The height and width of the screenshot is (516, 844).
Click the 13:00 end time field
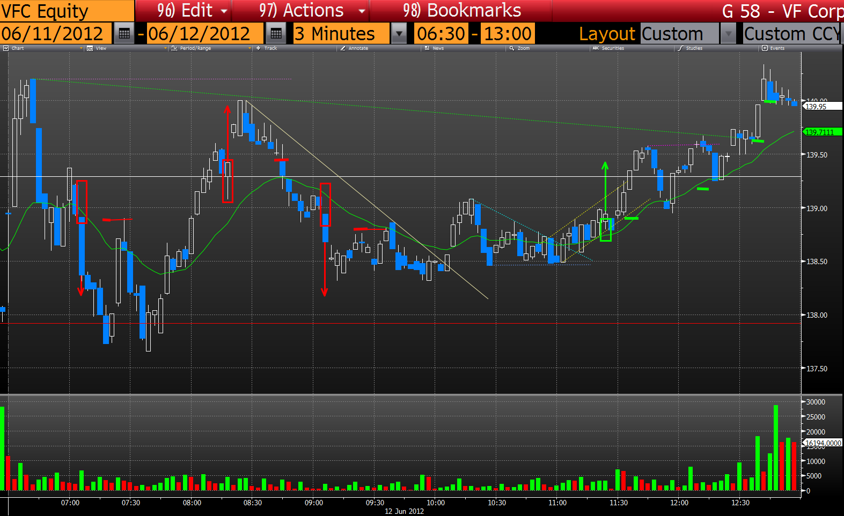508,34
